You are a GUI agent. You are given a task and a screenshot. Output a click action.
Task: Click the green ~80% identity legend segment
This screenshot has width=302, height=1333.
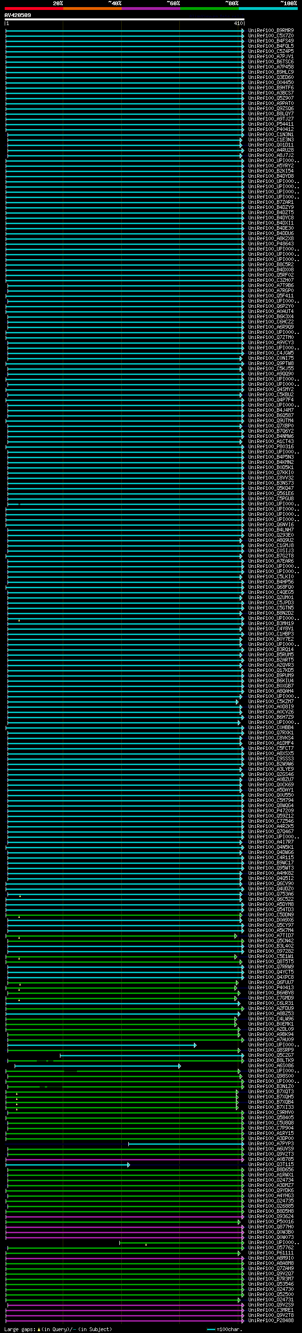coord(210,9)
